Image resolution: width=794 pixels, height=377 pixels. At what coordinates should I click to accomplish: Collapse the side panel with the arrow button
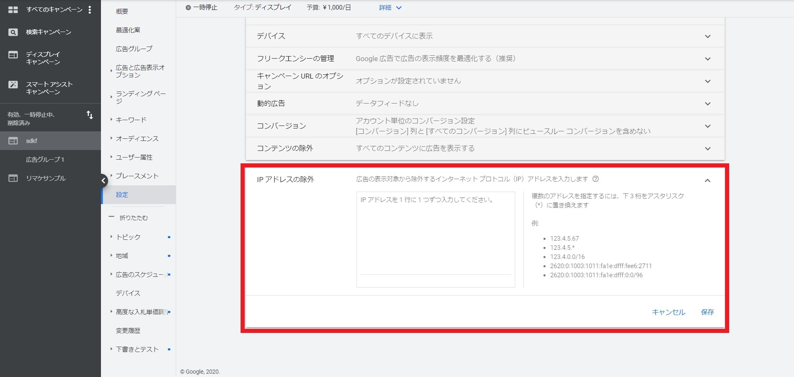[x=103, y=180]
